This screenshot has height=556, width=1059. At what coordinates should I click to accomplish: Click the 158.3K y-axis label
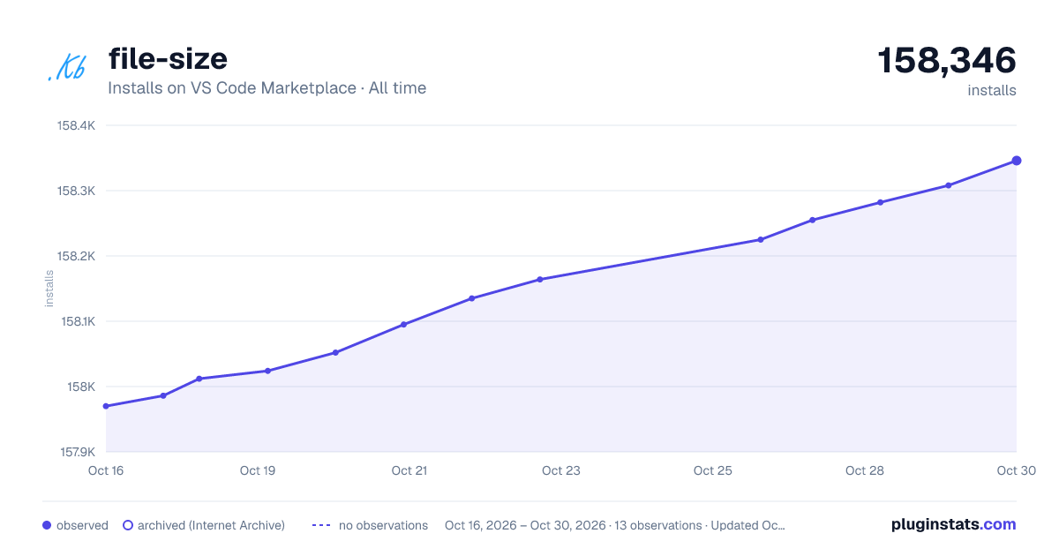point(76,191)
